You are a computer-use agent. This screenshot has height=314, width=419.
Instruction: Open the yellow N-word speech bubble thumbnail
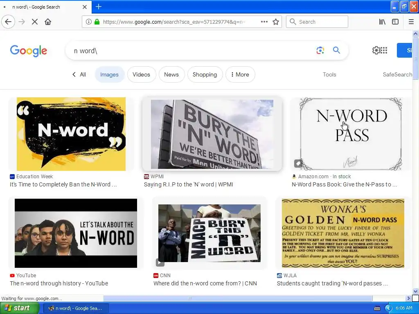[x=71, y=134]
